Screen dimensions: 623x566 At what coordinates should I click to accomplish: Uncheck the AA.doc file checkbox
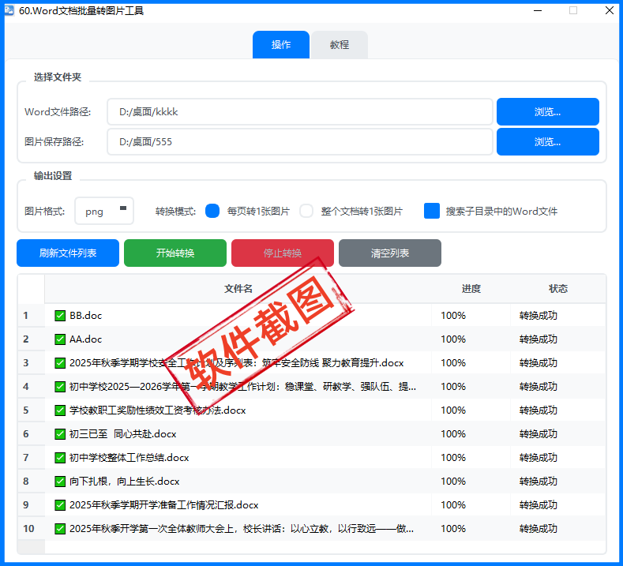point(60,339)
